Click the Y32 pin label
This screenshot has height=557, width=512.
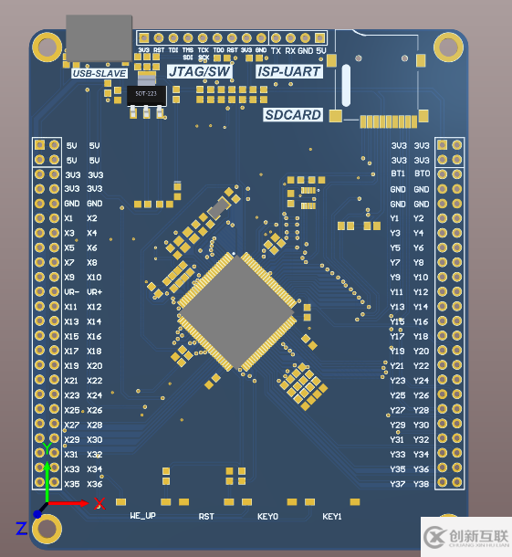[421, 440]
